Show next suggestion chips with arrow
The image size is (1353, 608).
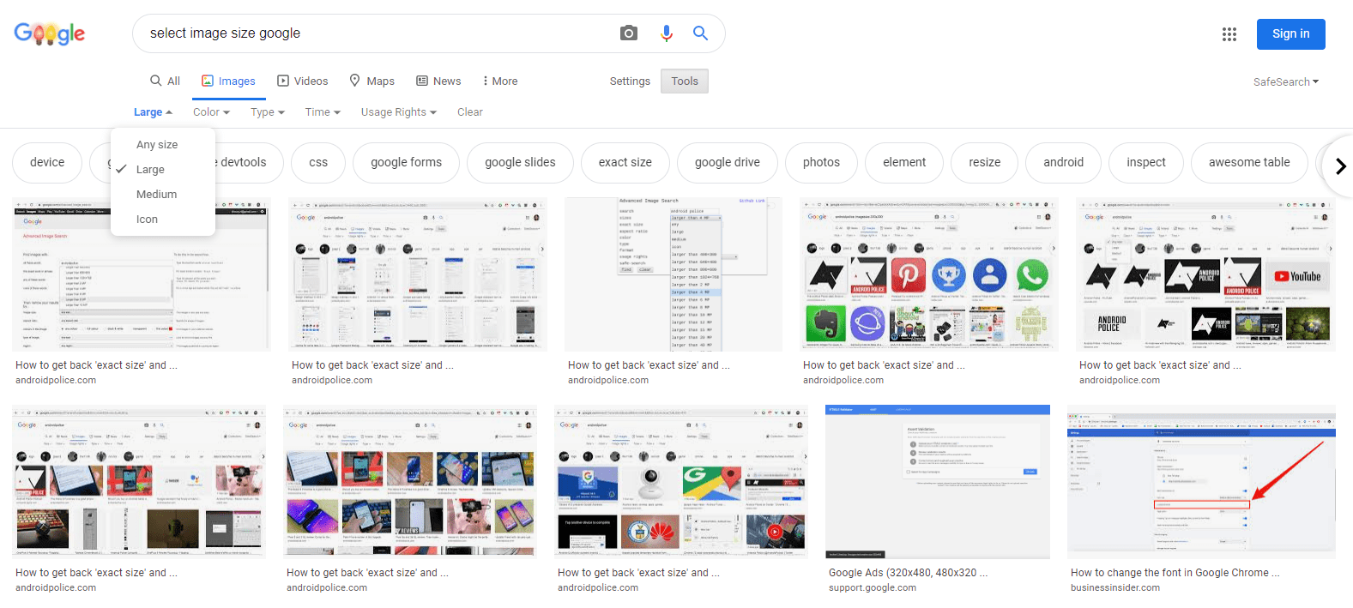(x=1340, y=166)
